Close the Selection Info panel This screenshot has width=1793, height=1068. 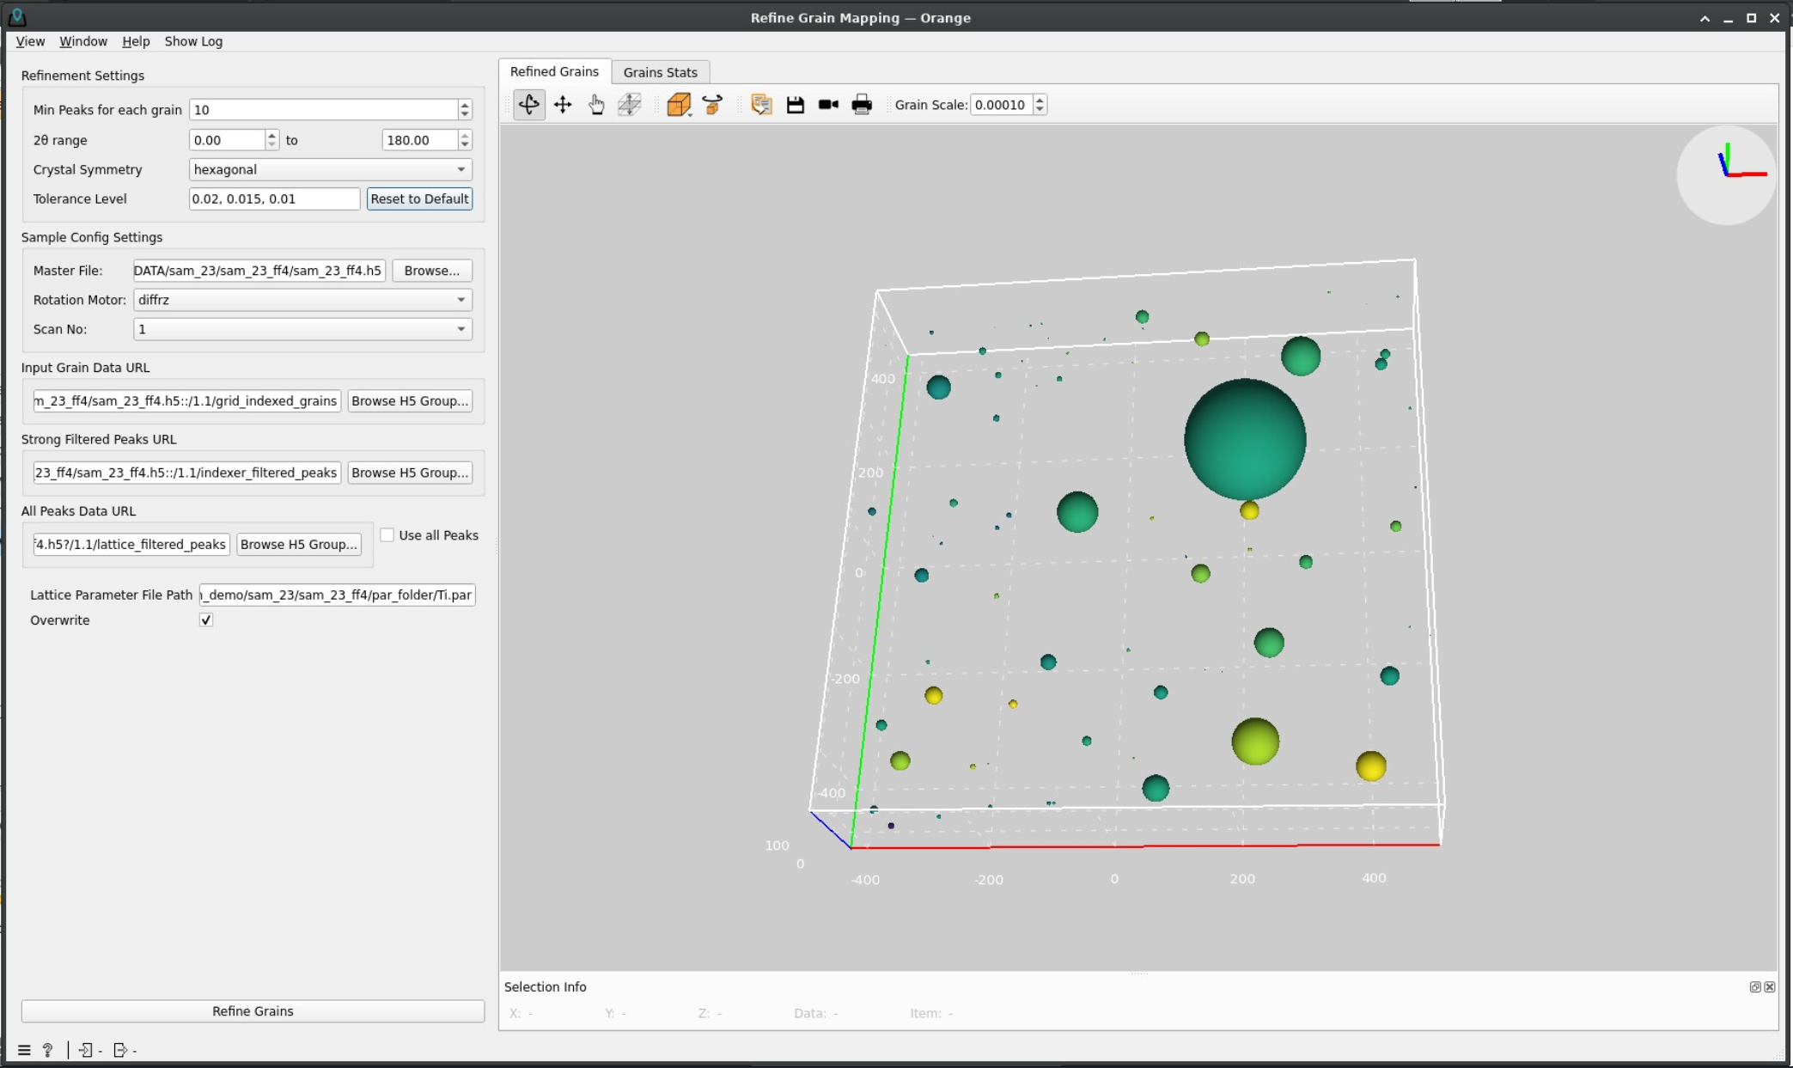click(x=1770, y=987)
